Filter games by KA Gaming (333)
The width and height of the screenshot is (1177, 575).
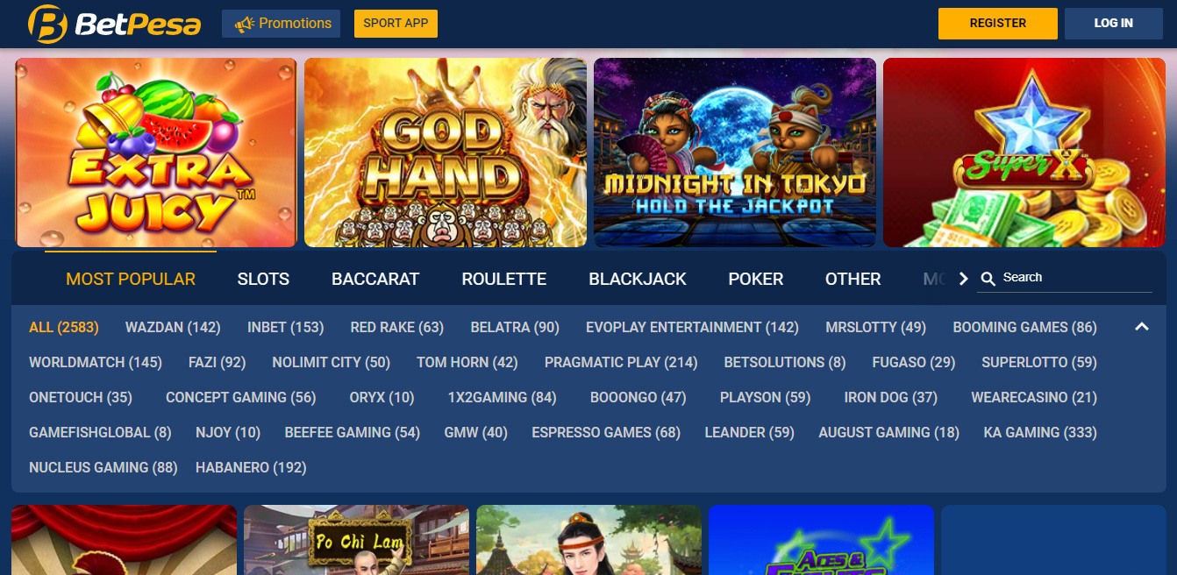1040,432
